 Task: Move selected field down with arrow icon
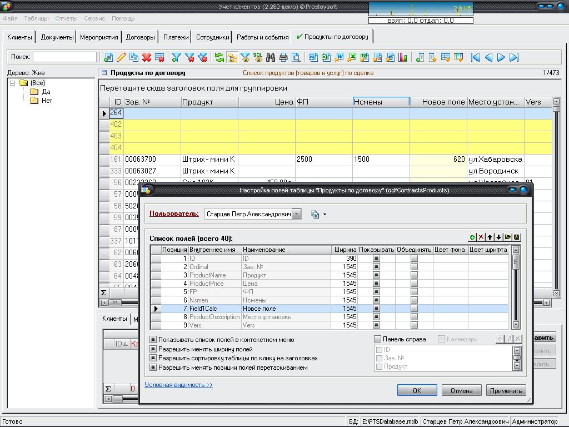coord(498,237)
